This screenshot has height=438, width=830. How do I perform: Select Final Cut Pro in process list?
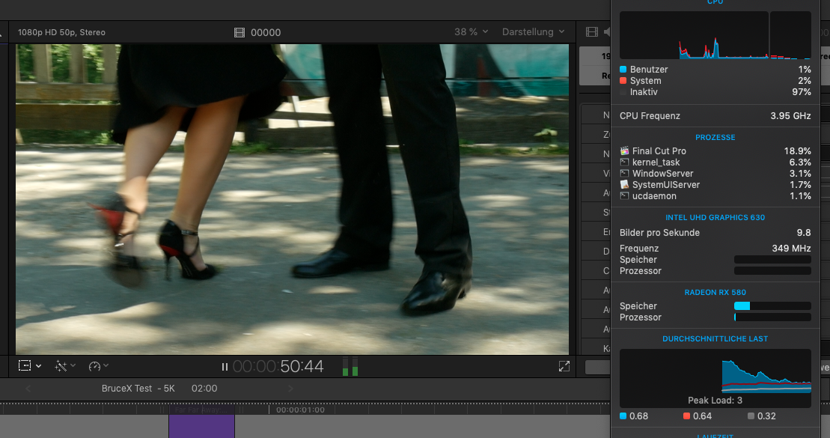659,151
